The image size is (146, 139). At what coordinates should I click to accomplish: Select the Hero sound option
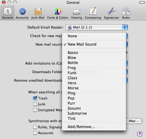tap(94, 83)
